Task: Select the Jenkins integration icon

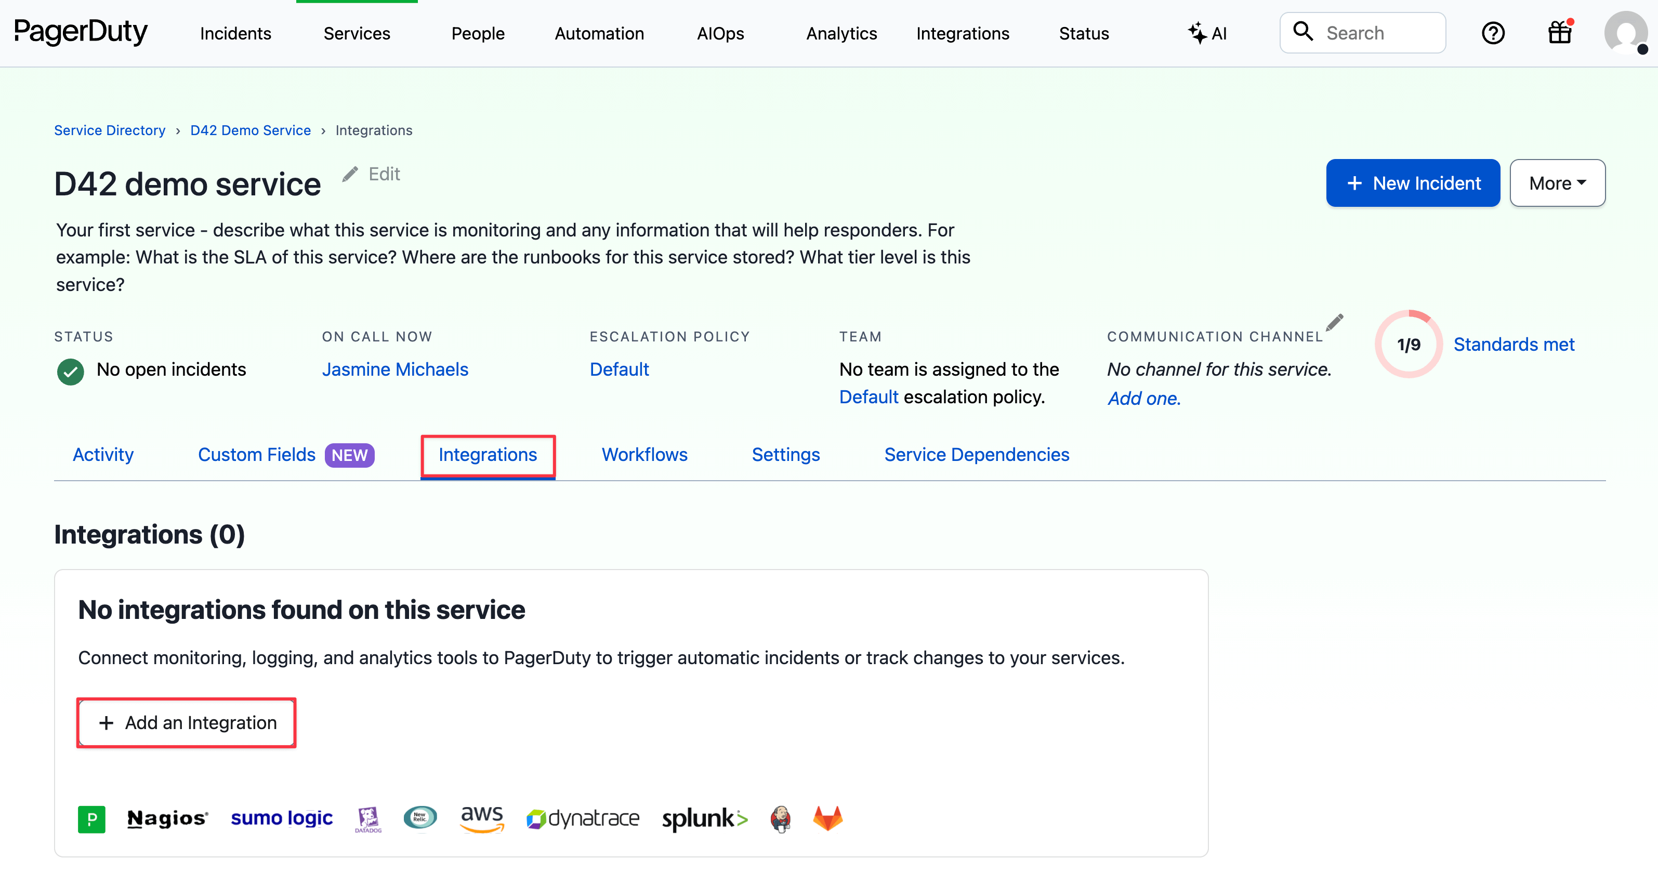Action: point(780,818)
